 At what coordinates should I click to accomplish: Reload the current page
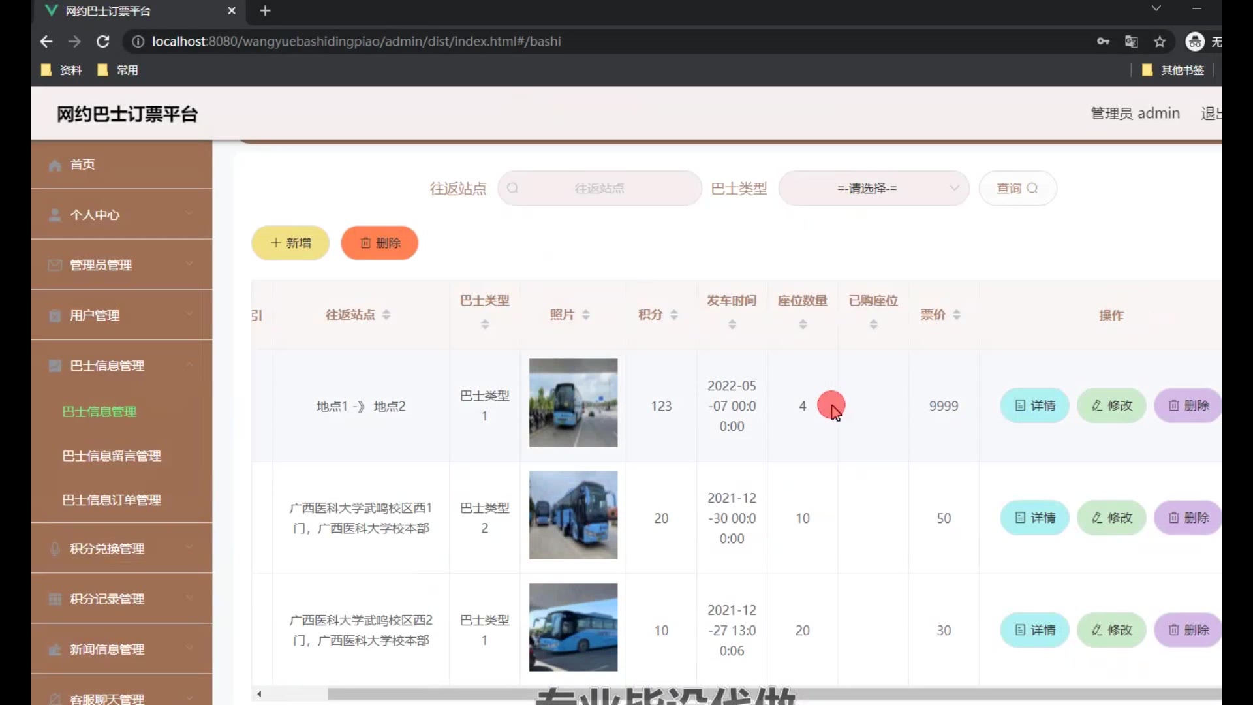coord(103,41)
